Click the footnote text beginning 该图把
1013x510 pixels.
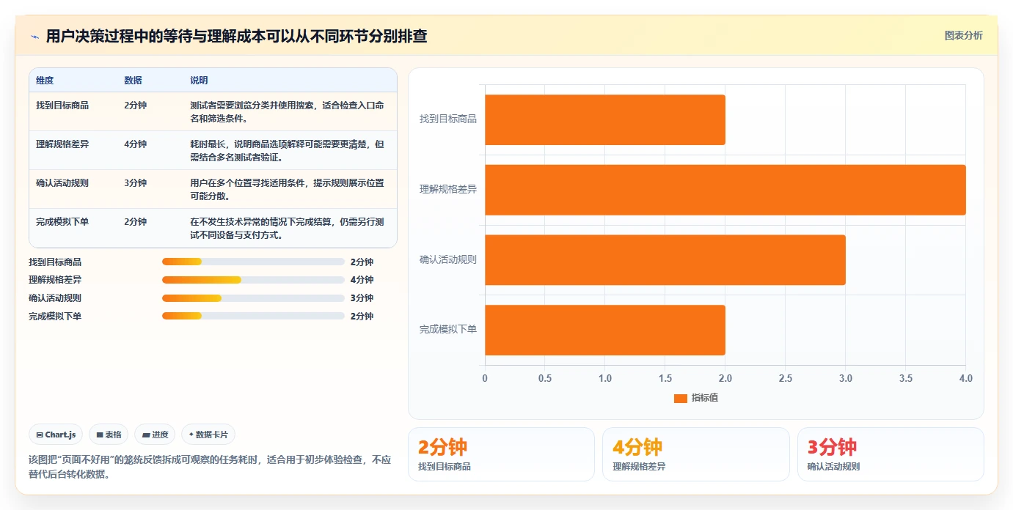click(x=210, y=467)
